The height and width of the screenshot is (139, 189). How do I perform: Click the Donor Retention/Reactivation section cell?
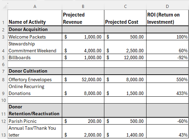(35, 110)
